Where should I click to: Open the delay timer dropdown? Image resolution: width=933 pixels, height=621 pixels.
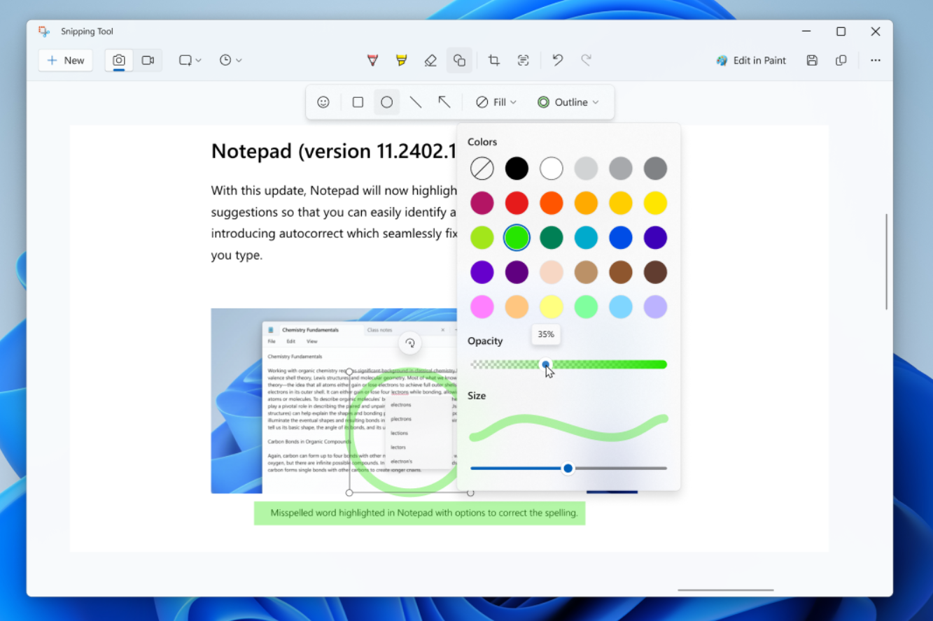coord(230,61)
